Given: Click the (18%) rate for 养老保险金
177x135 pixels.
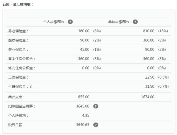Looking at the screenshot, I should coord(163,31).
